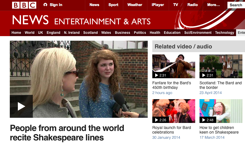
Task: Click the BBC logo
Action: point(24,5)
